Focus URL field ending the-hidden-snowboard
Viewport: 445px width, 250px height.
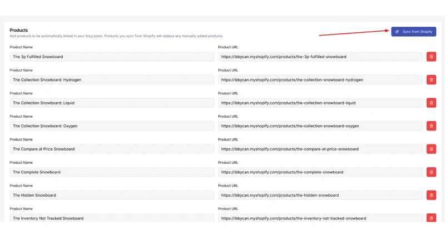click(320, 195)
